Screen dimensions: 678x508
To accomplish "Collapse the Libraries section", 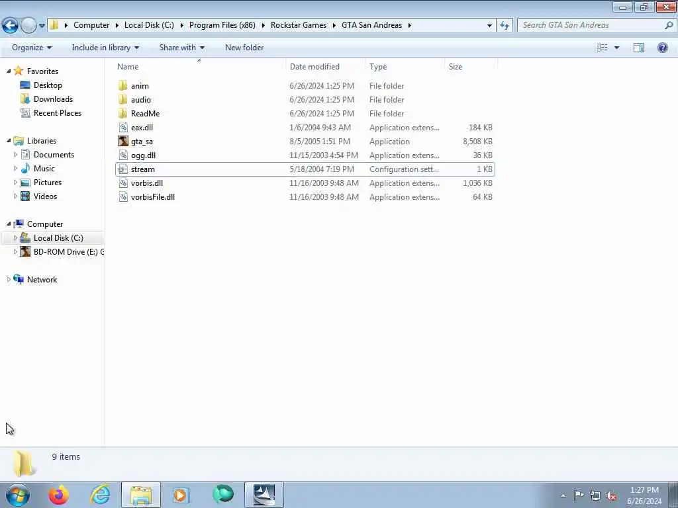I will (x=9, y=140).
